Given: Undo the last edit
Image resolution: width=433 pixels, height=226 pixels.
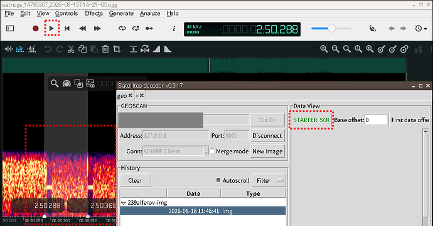Looking at the screenshot, I should tap(48, 49).
